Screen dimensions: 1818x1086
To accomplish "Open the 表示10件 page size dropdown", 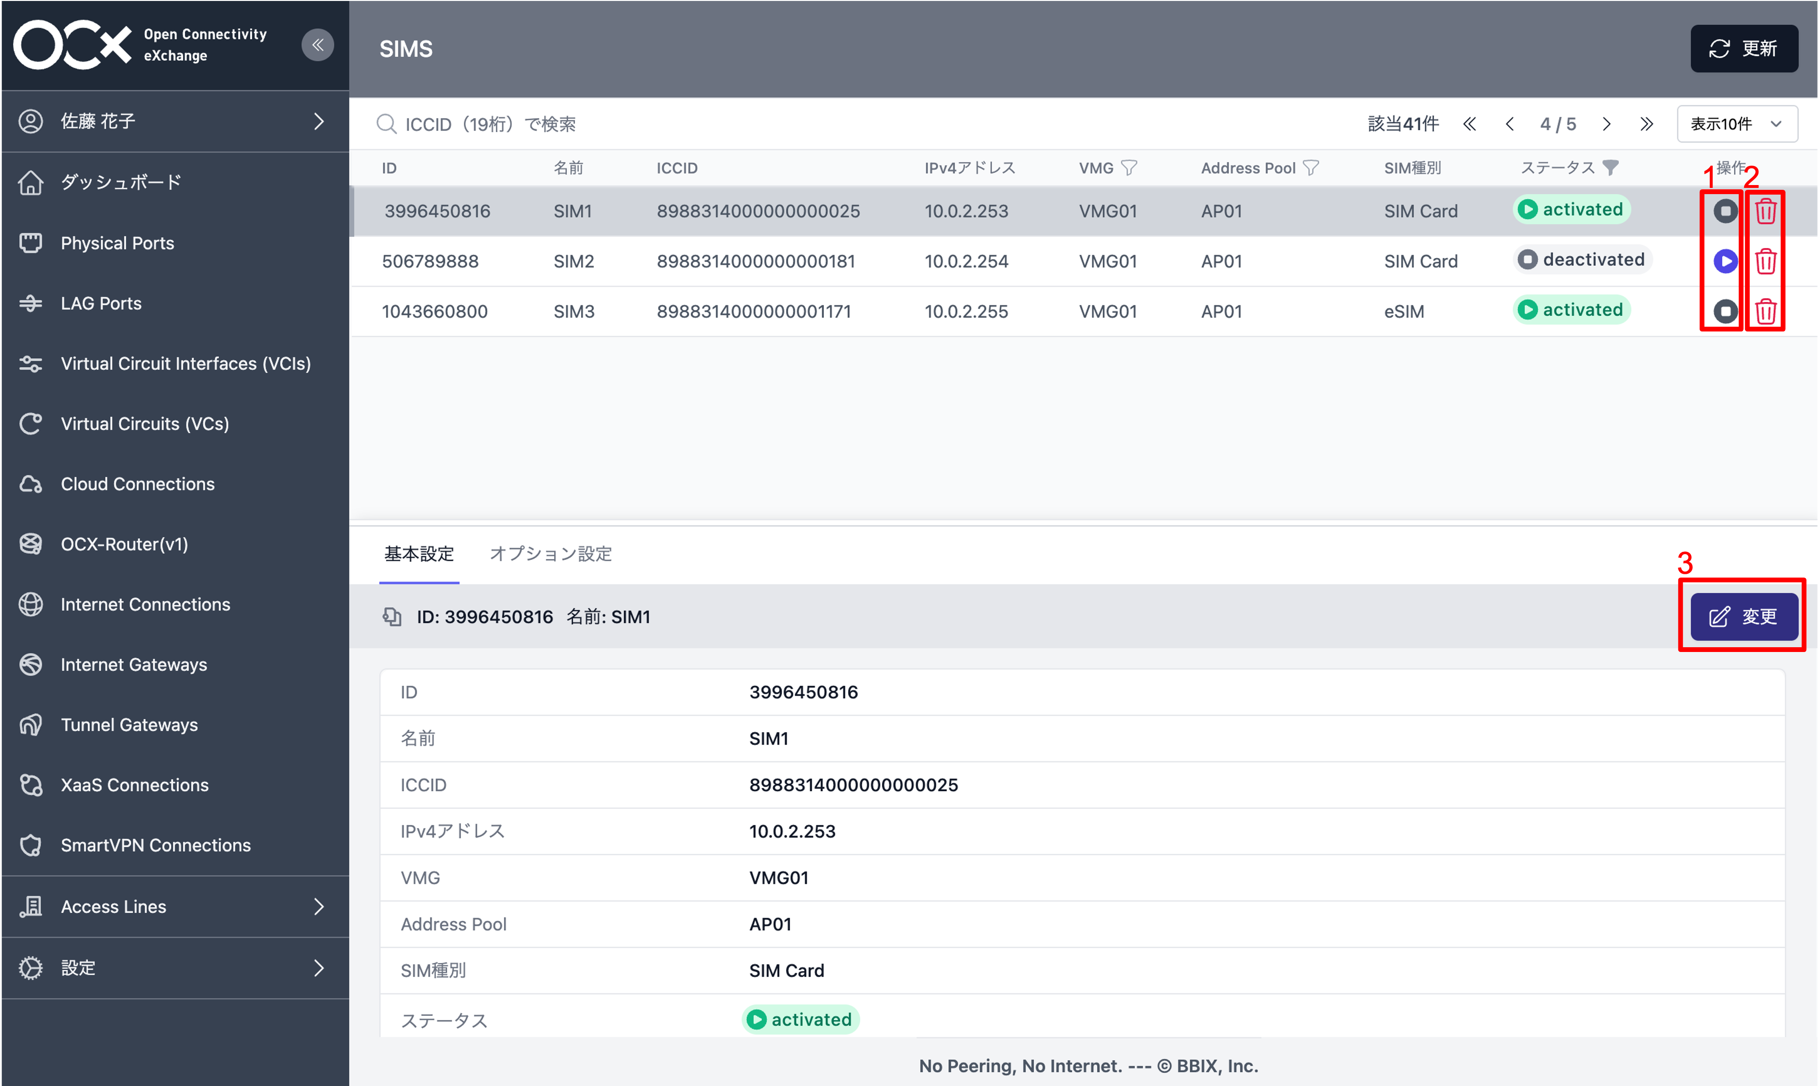I will (1737, 123).
